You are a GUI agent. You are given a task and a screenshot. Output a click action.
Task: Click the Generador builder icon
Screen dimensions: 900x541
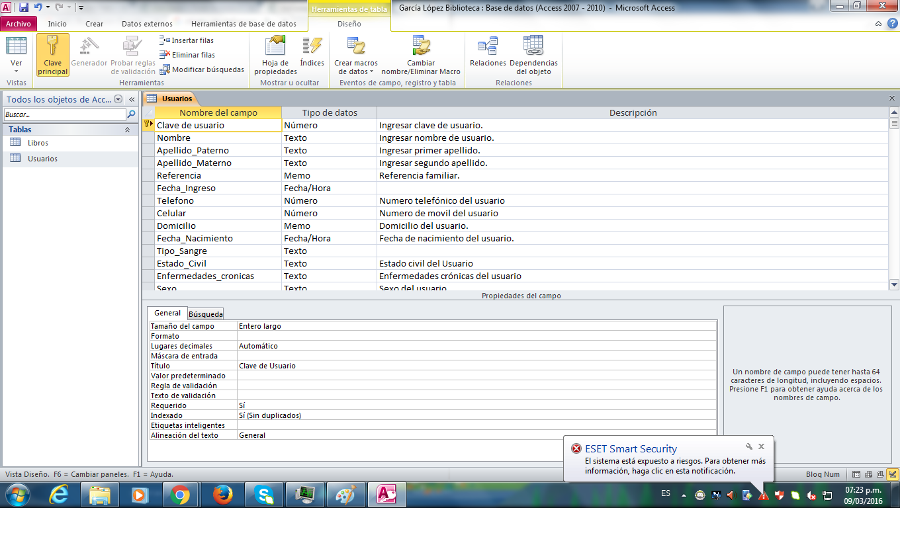89,46
